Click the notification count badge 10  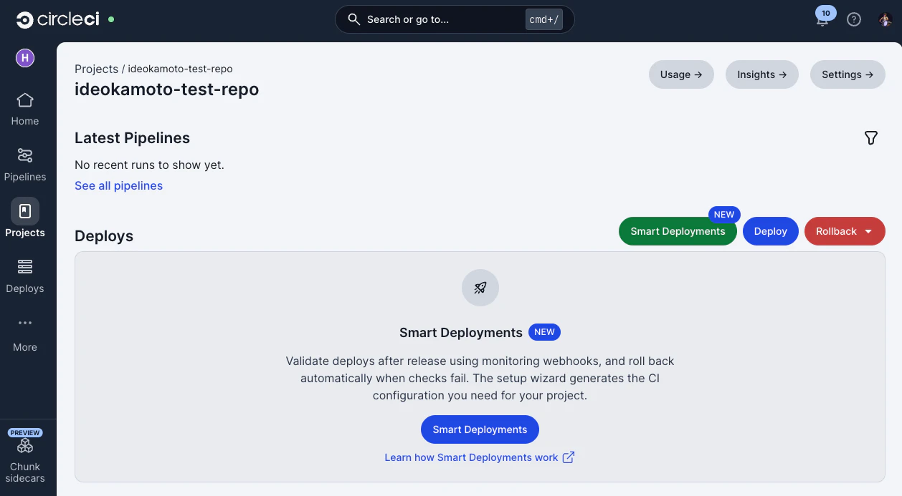click(x=826, y=13)
